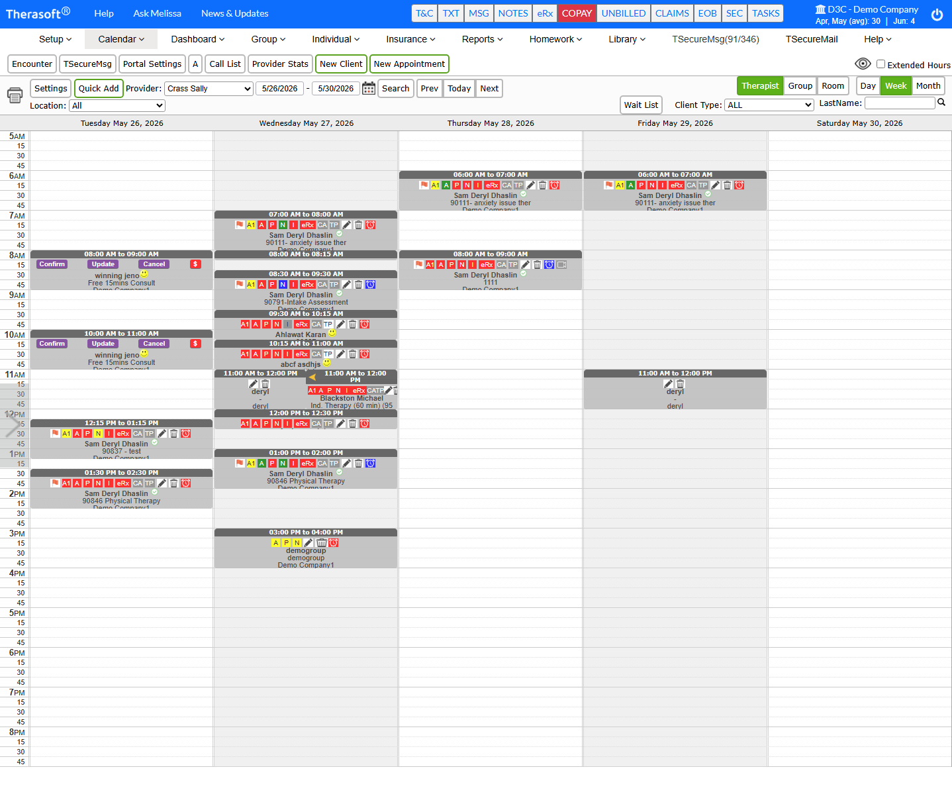Click the Quick Add button
952x804 pixels.
(x=99, y=89)
